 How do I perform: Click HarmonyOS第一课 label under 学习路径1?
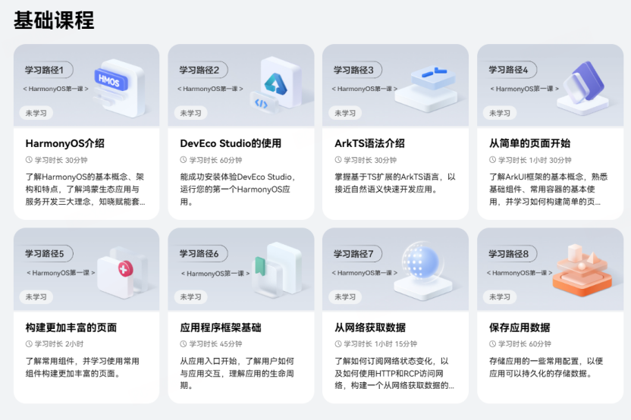click(x=55, y=89)
